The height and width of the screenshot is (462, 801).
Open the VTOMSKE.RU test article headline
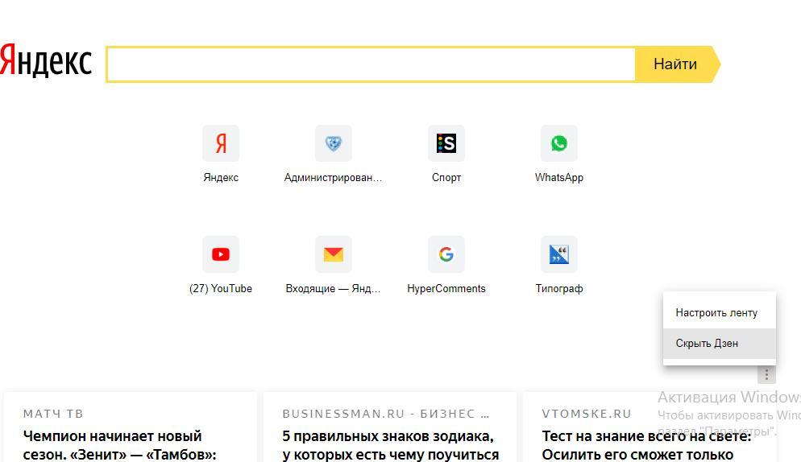tap(646, 445)
